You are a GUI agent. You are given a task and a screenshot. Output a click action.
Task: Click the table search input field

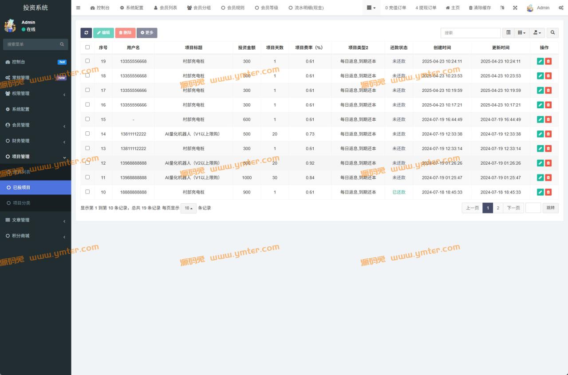point(470,33)
